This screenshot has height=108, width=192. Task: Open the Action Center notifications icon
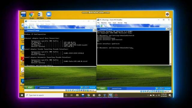coord(170,95)
